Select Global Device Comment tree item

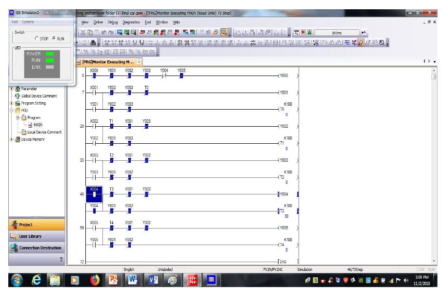39,96
